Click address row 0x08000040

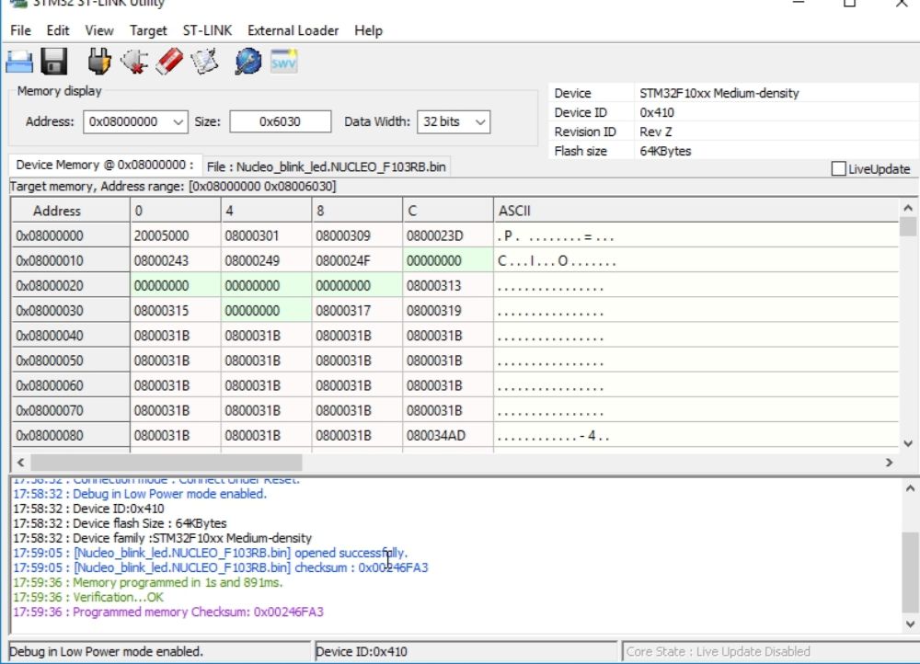(x=71, y=336)
